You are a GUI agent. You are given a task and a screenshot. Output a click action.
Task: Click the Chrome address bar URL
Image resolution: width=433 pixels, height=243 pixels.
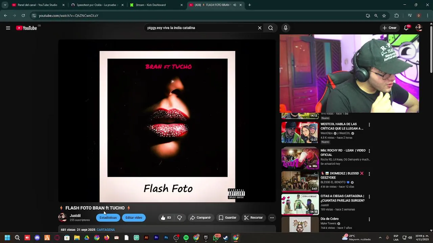pyautogui.click(x=68, y=16)
